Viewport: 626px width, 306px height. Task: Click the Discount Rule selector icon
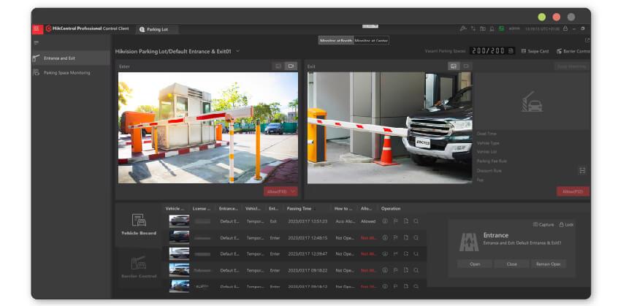[x=582, y=171]
